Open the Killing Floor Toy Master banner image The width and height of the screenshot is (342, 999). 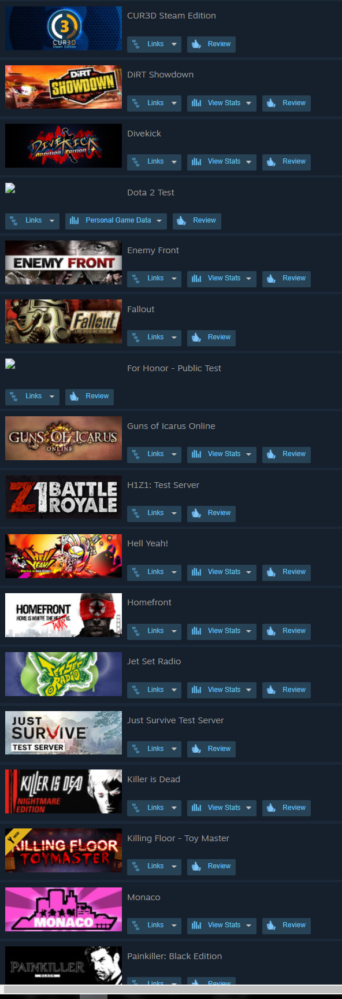(64, 850)
